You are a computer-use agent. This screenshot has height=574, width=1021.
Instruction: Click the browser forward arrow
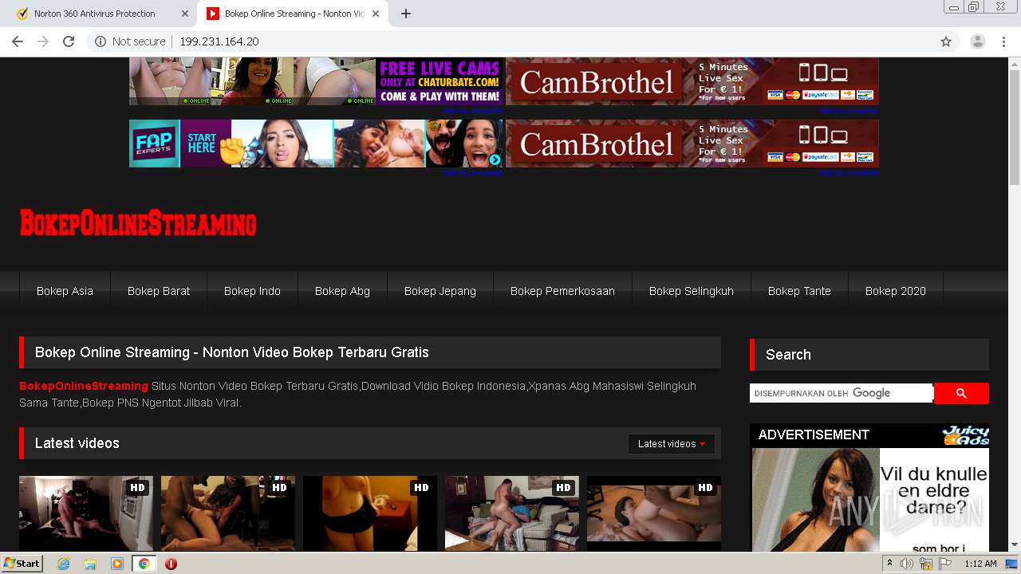(x=43, y=41)
